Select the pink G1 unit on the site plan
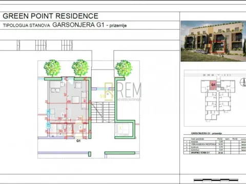The width and height of the screenshot is (246, 184). pos(213,85)
